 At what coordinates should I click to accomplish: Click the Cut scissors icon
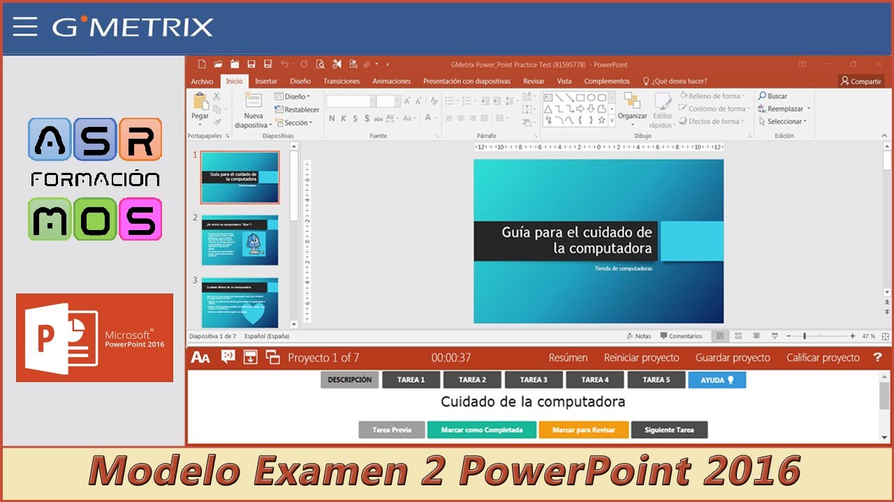pos(217,96)
